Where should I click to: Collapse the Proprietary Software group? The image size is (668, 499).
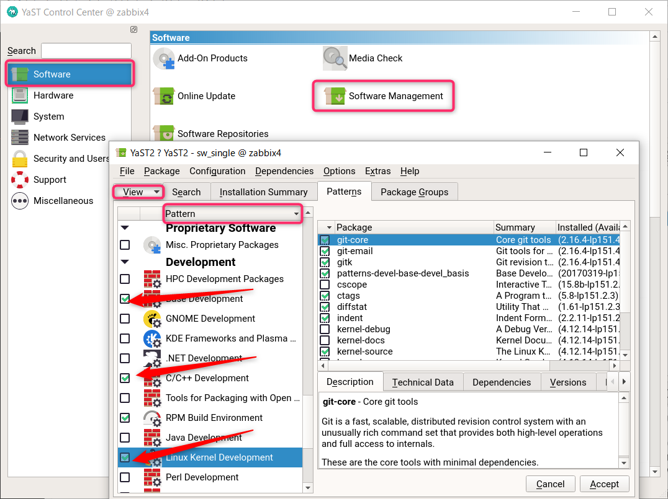click(x=125, y=228)
